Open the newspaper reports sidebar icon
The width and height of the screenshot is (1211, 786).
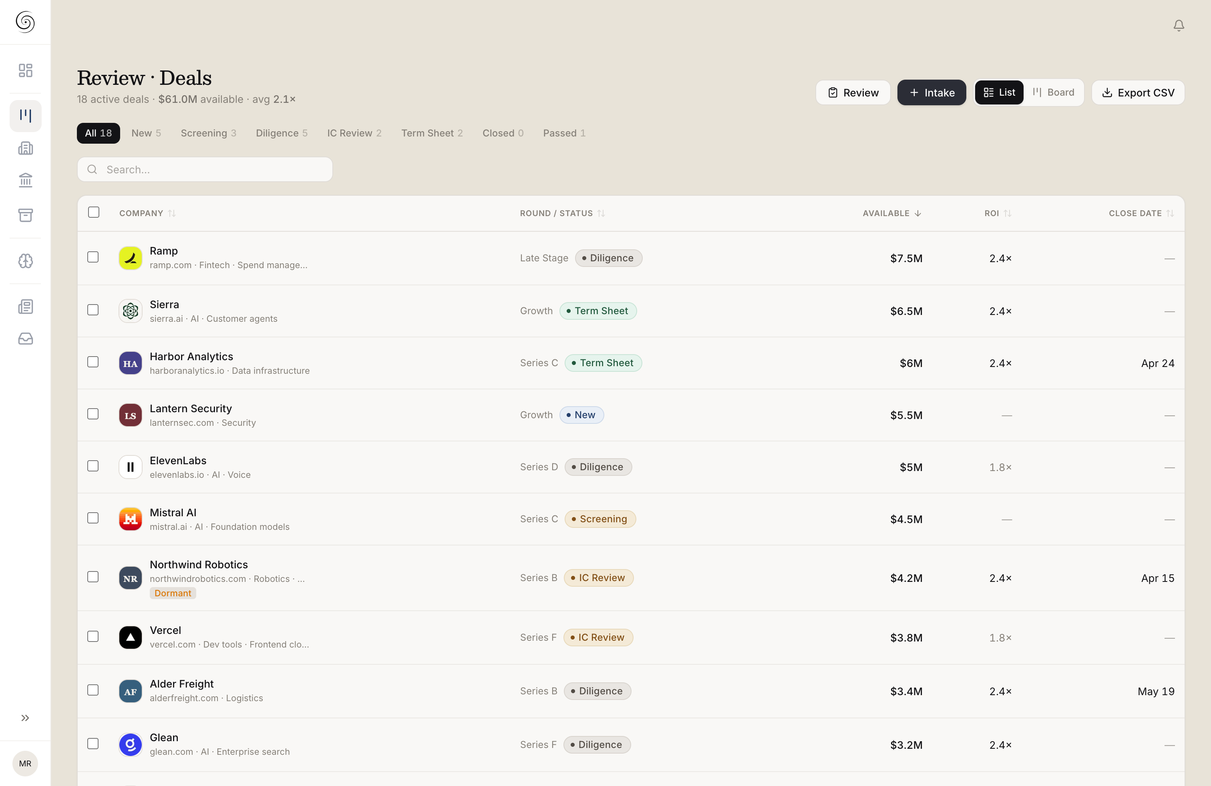click(26, 307)
